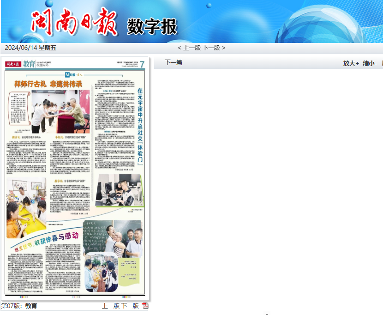The width and height of the screenshot is (383, 315).
Task: Click the photo of students at computers
Action: [120, 190]
